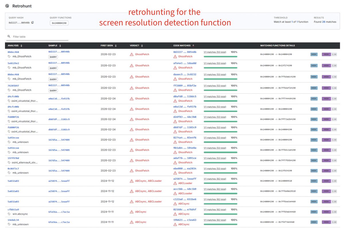Sort by Verdict column arrows
Image resolution: width=344 pixels, height=231 pixels.
click(x=142, y=46)
